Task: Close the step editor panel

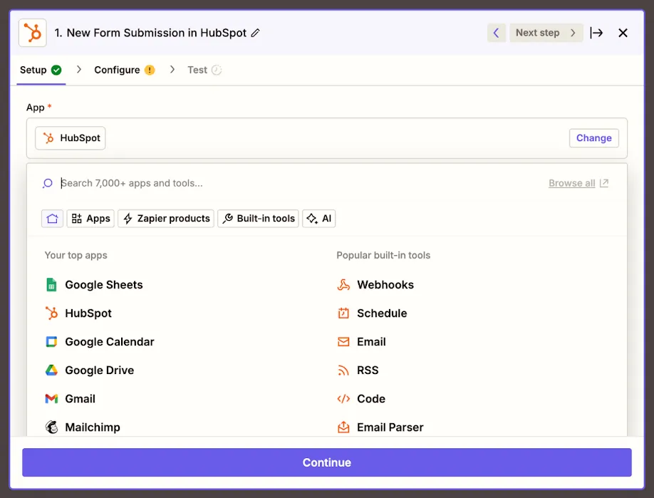Action: point(623,33)
